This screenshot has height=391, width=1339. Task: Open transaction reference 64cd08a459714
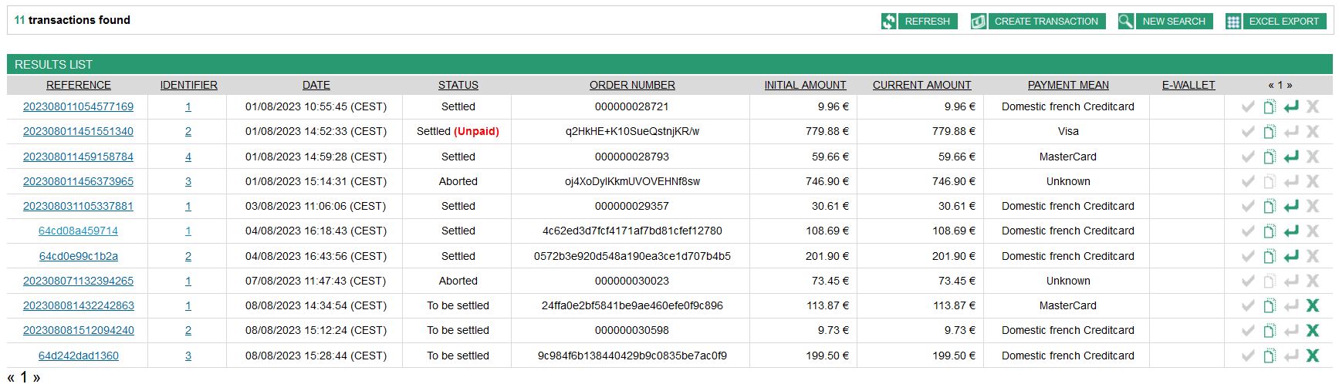pyautogui.click(x=78, y=231)
